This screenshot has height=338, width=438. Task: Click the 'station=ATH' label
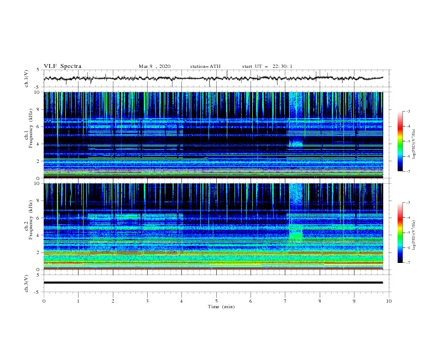(205, 66)
